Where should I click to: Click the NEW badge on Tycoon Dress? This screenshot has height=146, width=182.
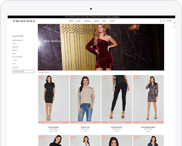tap(42, 77)
